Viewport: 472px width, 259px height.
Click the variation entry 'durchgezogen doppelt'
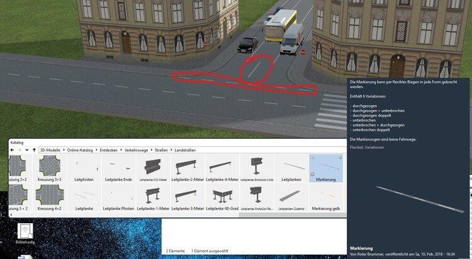coord(372,115)
